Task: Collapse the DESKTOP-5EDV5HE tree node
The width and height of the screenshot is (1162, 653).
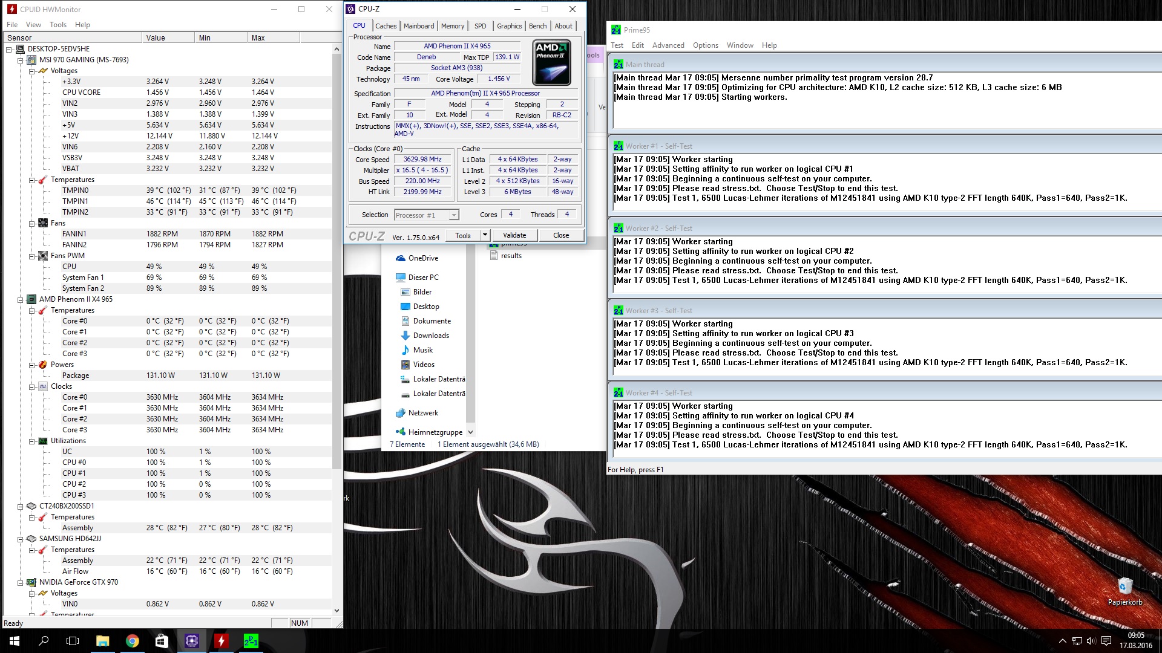Action: [9, 49]
